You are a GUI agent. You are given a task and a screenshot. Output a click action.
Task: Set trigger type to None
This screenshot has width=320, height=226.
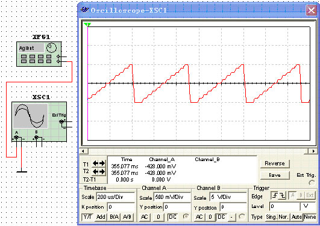click(x=310, y=217)
